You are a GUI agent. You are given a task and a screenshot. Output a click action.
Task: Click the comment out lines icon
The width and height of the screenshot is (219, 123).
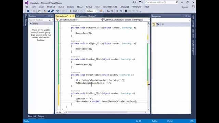click(x=117, y=11)
